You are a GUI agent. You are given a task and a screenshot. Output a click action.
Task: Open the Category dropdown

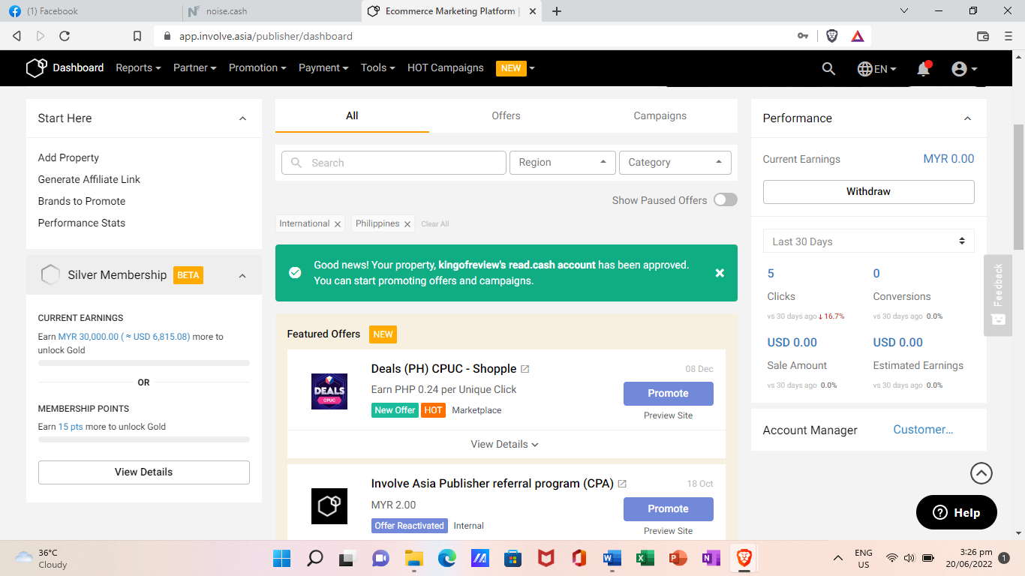tap(675, 163)
